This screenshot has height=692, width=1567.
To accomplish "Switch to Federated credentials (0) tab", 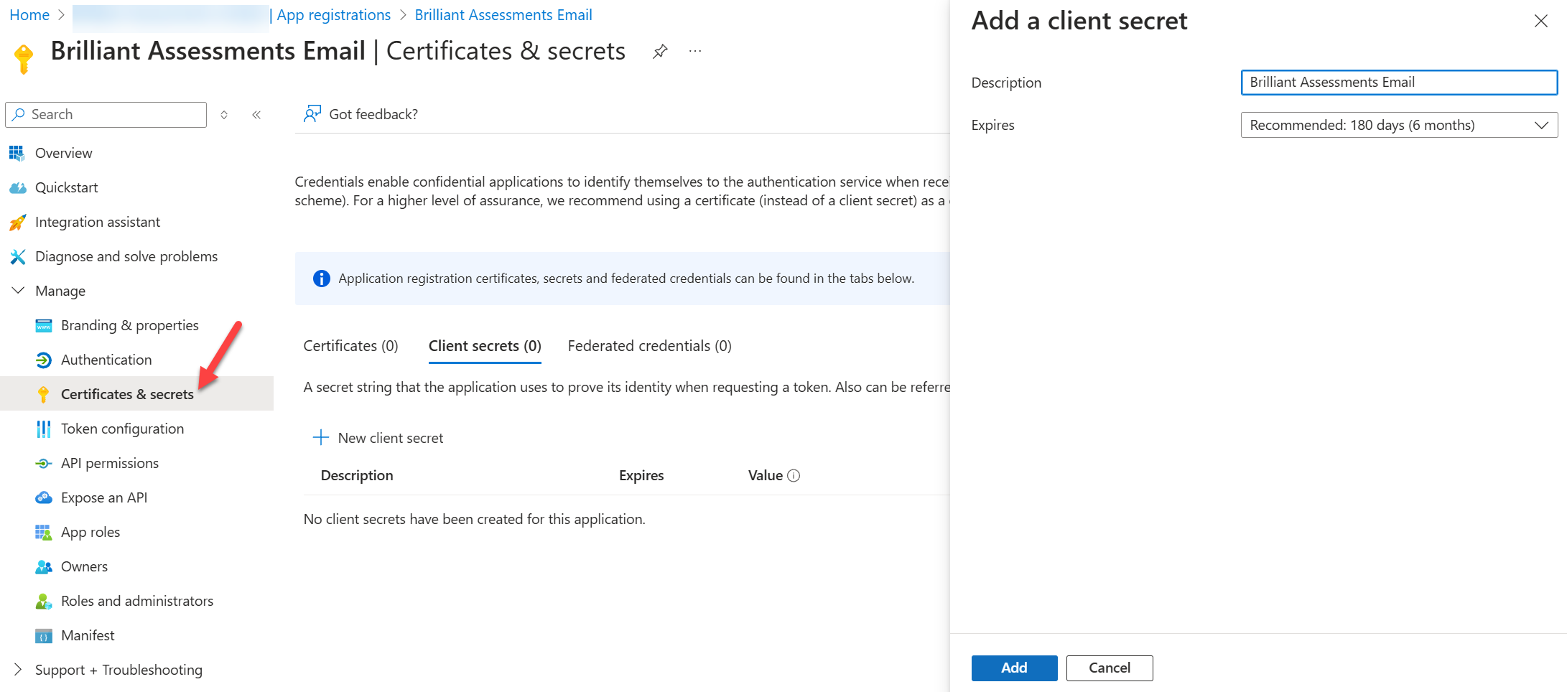I will point(649,346).
